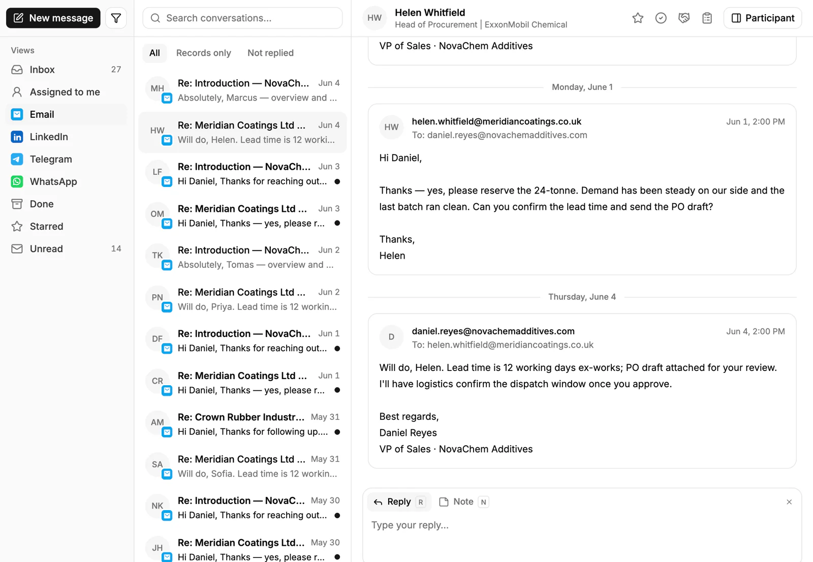813x562 pixels.
Task: Click the New message button
Action: click(x=53, y=18)
